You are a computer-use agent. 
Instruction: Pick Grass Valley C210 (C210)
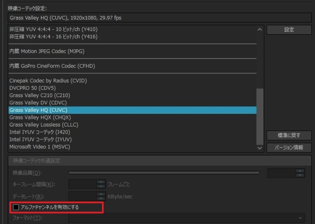(132, 95)
